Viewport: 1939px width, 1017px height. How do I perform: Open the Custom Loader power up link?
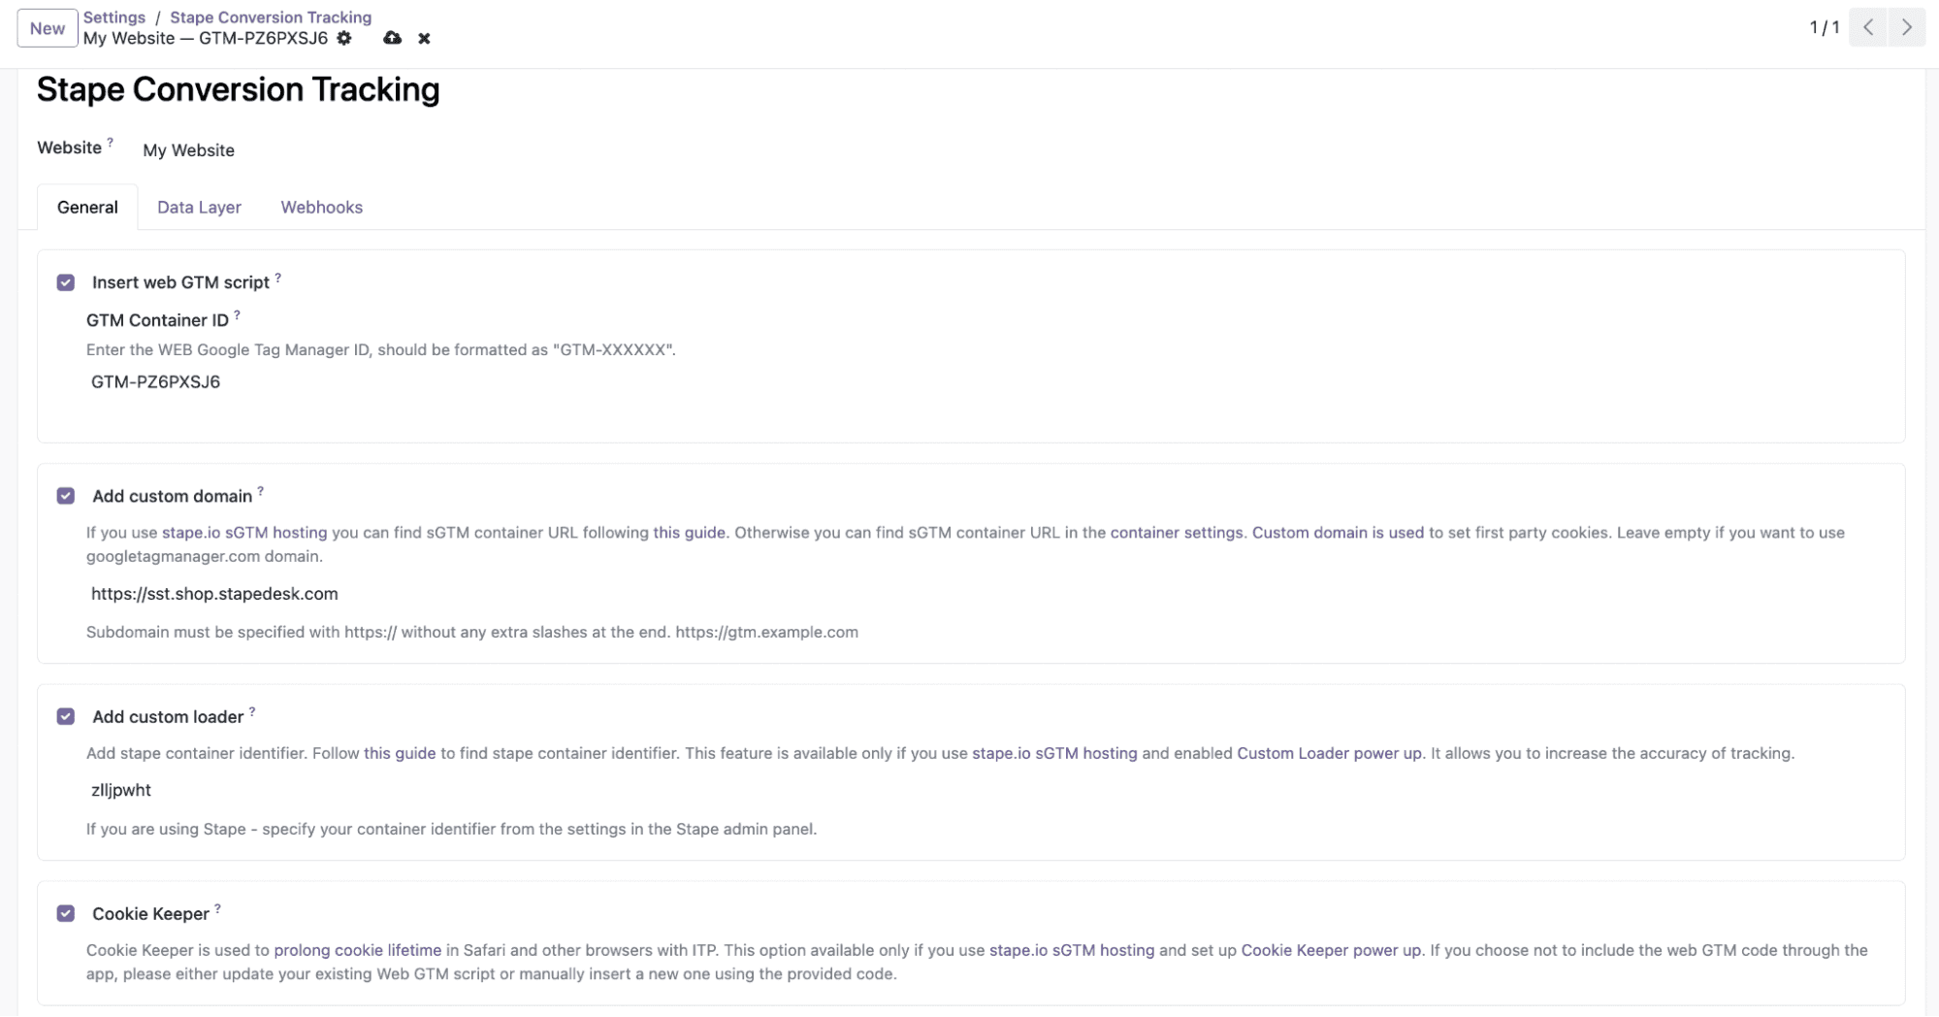[1329, 753]
